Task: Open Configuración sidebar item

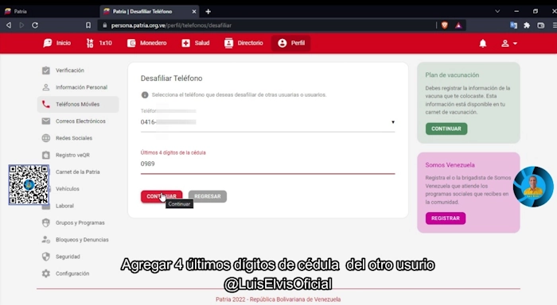Action: (78, 273)
